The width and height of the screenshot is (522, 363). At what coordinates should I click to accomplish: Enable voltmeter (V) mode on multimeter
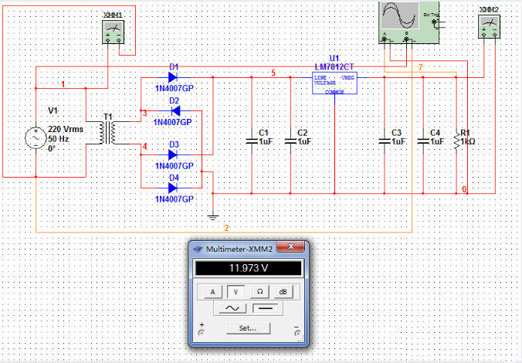pos(236,291)
